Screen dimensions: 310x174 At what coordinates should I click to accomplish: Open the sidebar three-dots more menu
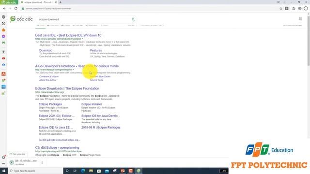click(x=3, y=164)
